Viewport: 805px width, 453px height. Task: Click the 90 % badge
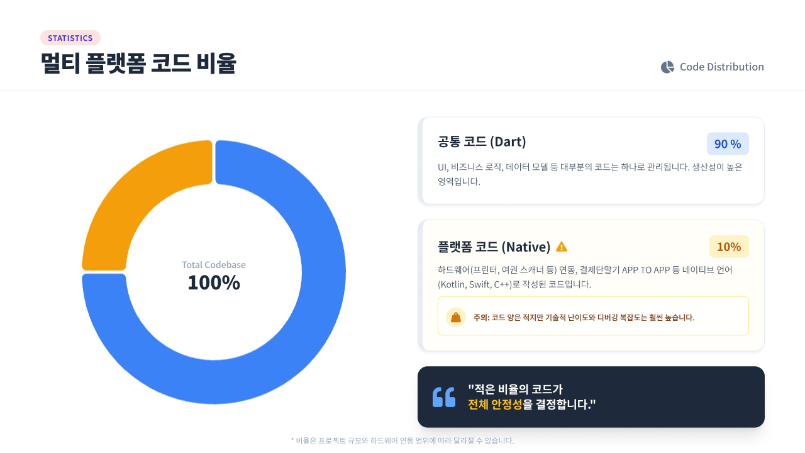coord(728,143)
